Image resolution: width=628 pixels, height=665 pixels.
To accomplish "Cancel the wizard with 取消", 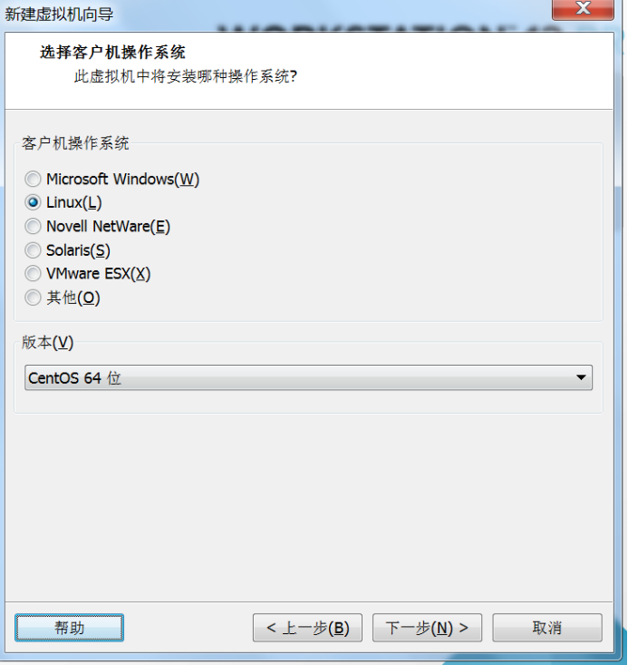I will [x=547, y=628].
